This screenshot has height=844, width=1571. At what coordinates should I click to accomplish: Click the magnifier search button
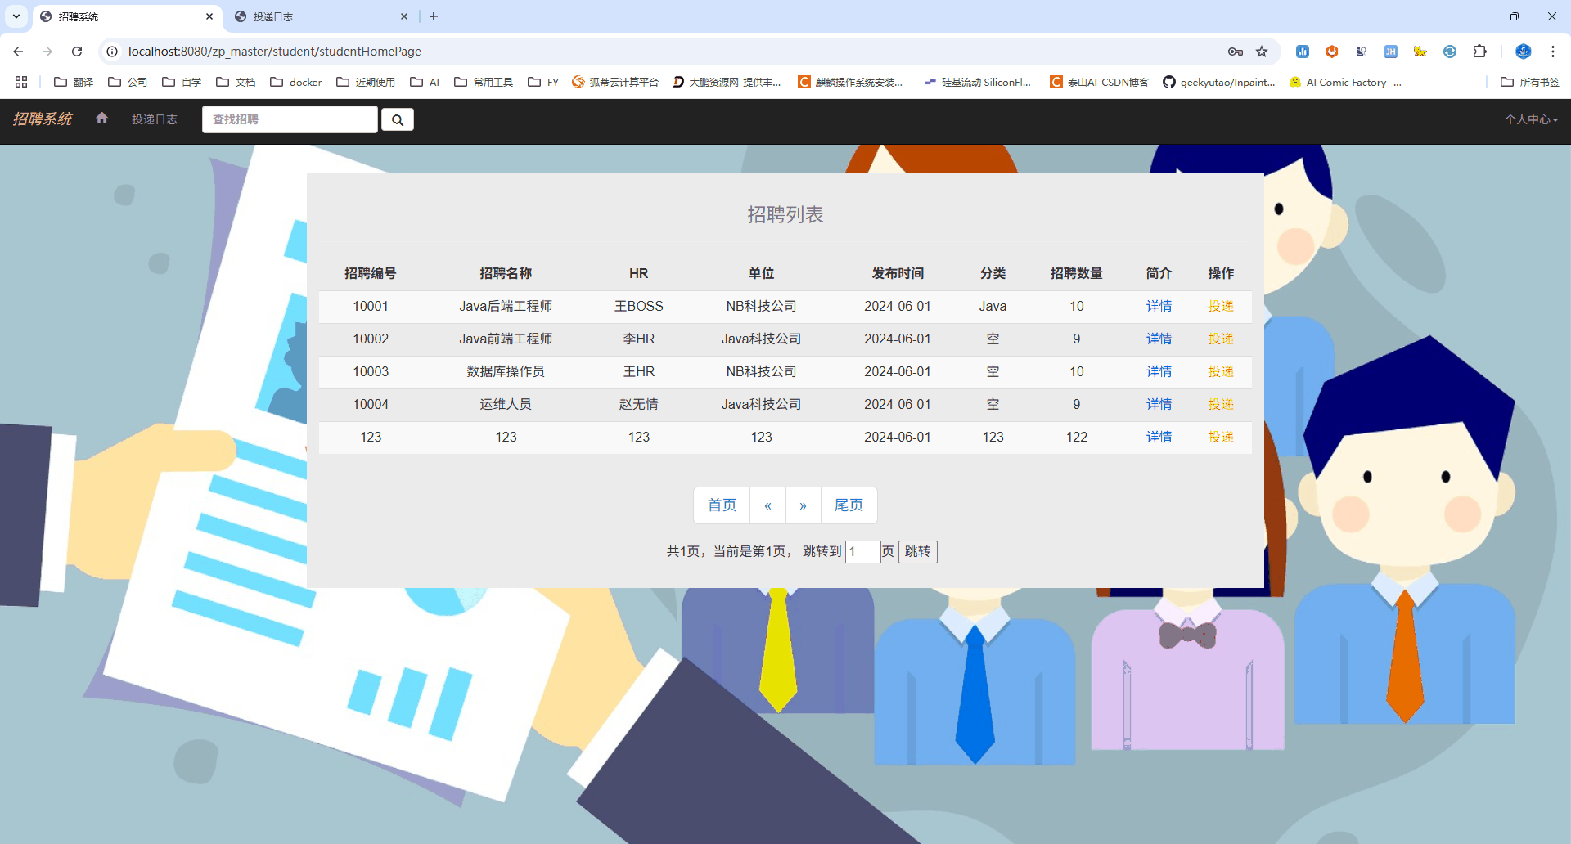pos(398,119)
